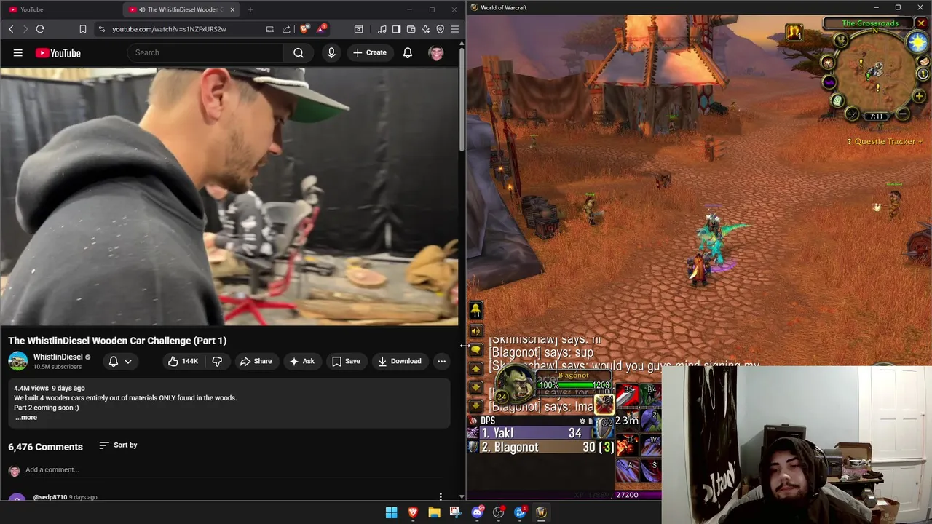Expand the description with ...more

coord(26,417)
